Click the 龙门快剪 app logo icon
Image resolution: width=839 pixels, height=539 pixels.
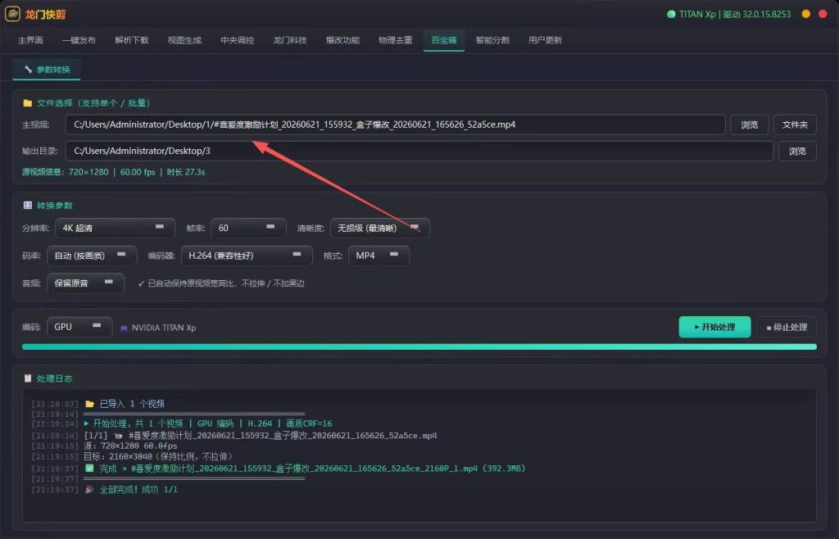pyautogui.click(x=12, y=14)
